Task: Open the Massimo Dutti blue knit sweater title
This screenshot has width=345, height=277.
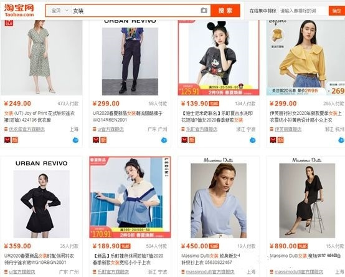Action: pos(210,259)
